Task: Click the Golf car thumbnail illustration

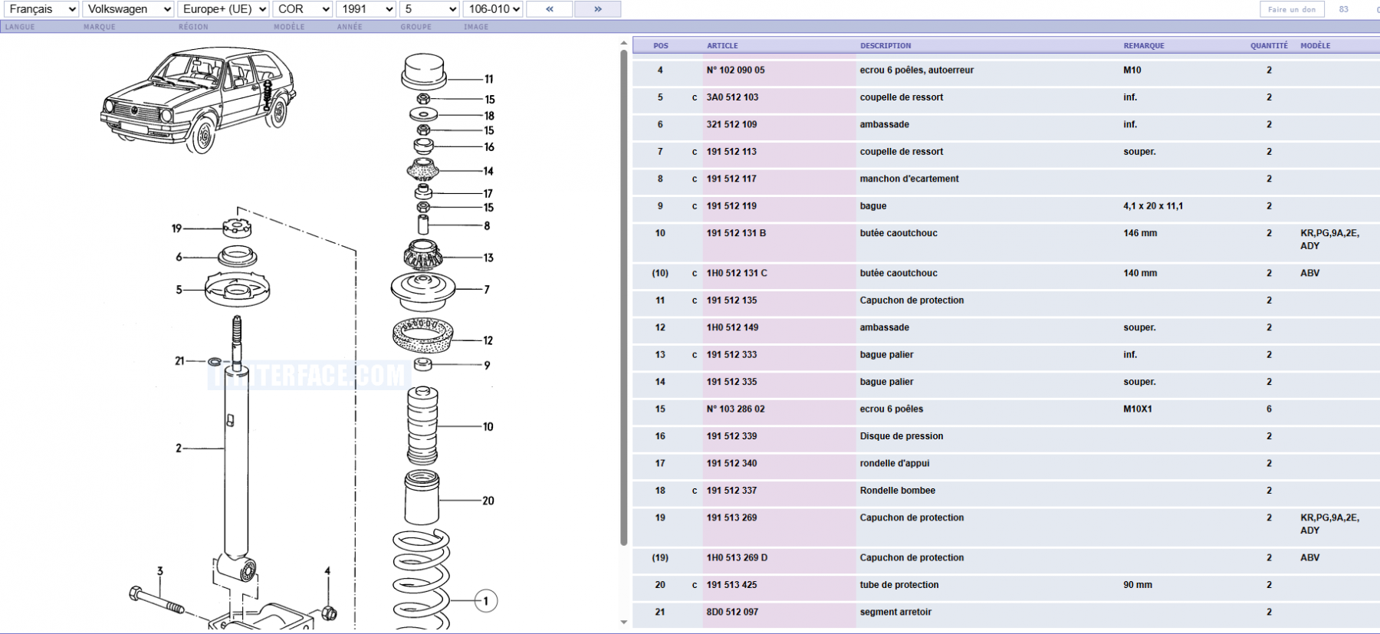Action: 198,100
